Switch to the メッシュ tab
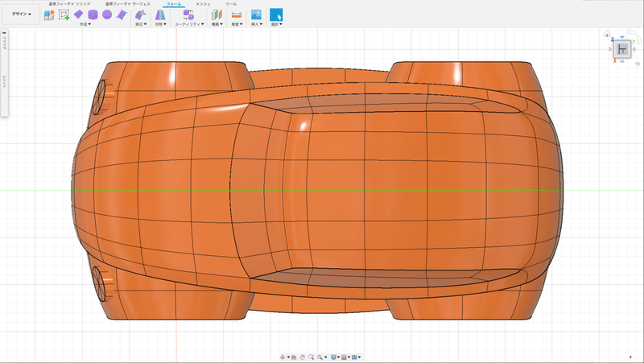This screenshot has width=644, height=363. (x=203, y=4)
